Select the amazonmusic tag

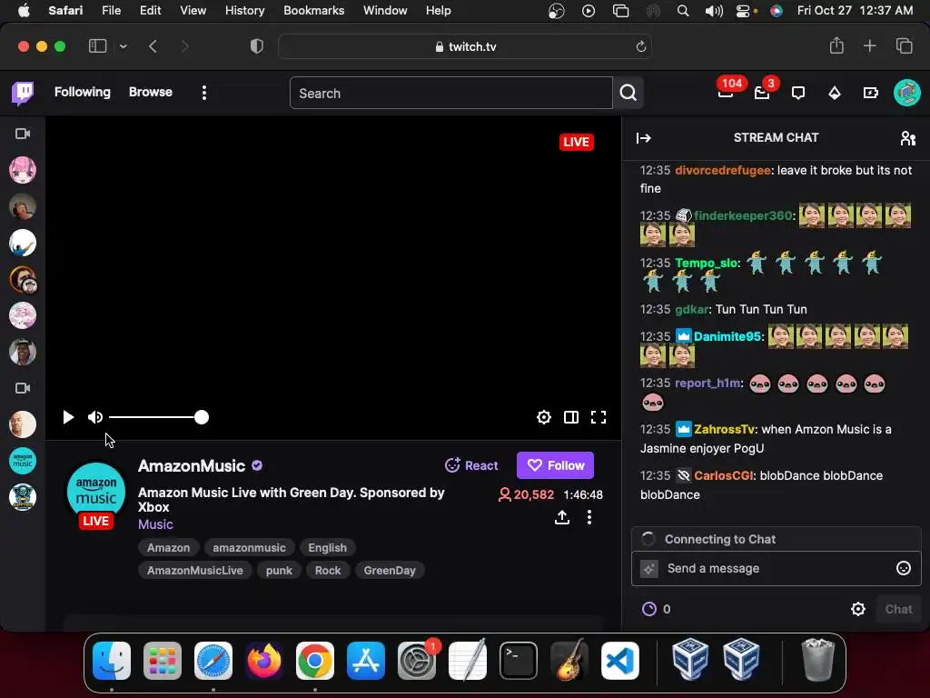[249, 547]
